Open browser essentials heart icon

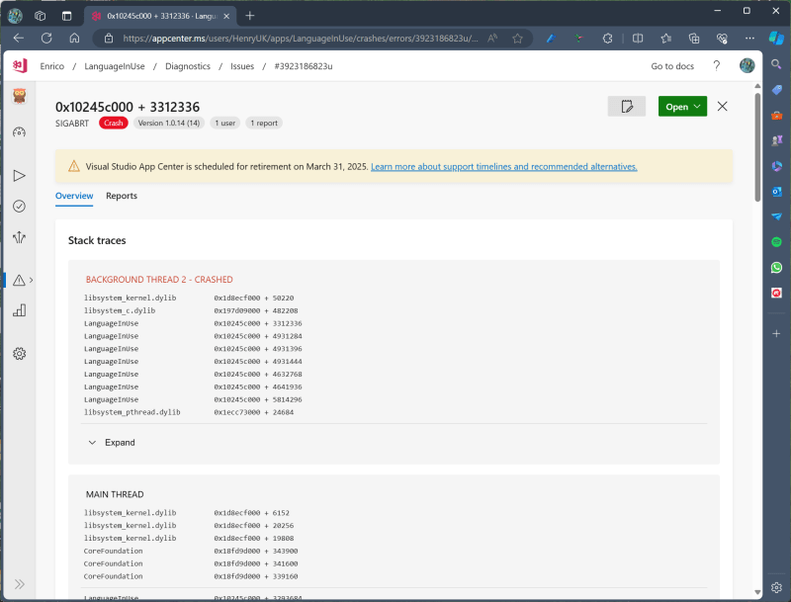coord(722,39)
